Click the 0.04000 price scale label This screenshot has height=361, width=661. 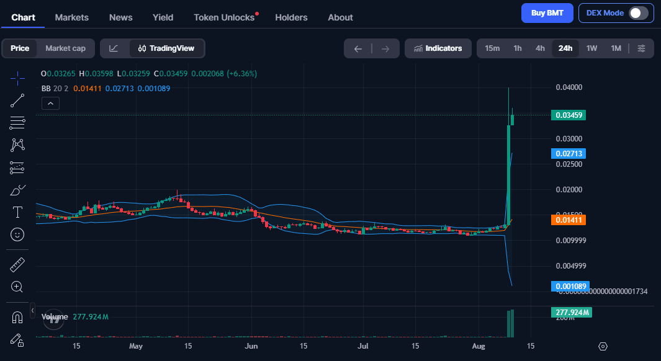pyautogui.click(x=569, y=87)
